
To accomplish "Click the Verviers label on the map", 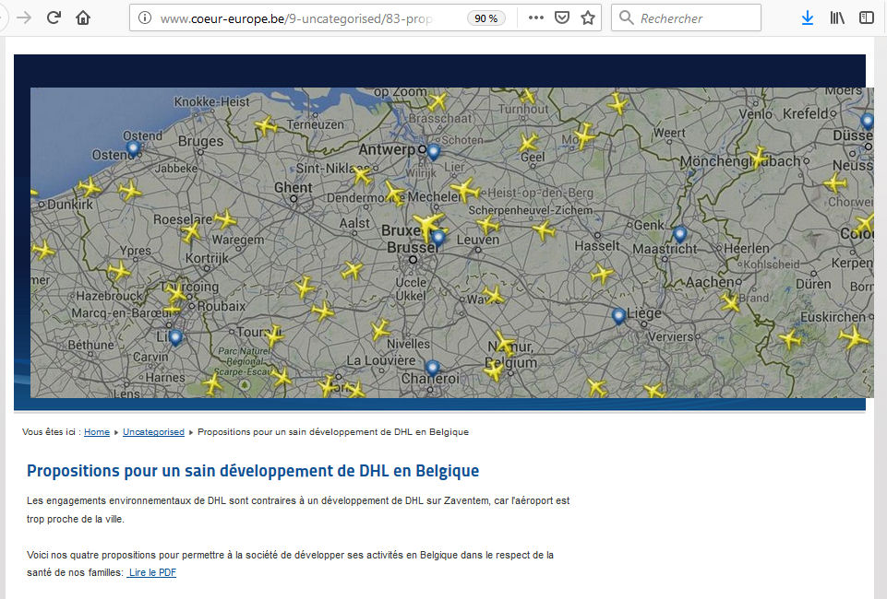I will coord(670,337).
